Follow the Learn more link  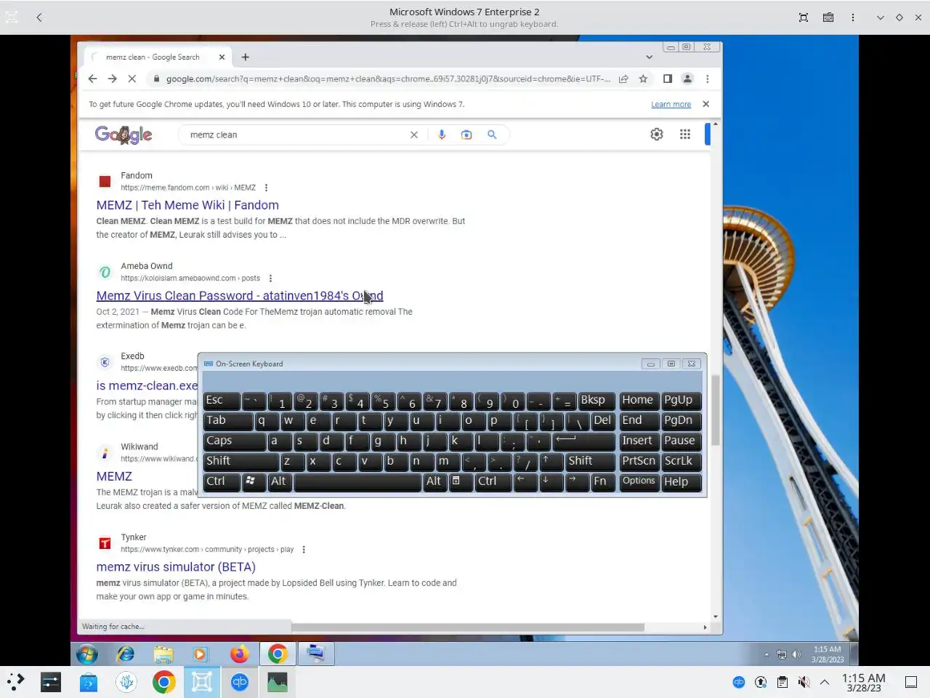pos(671,104)
